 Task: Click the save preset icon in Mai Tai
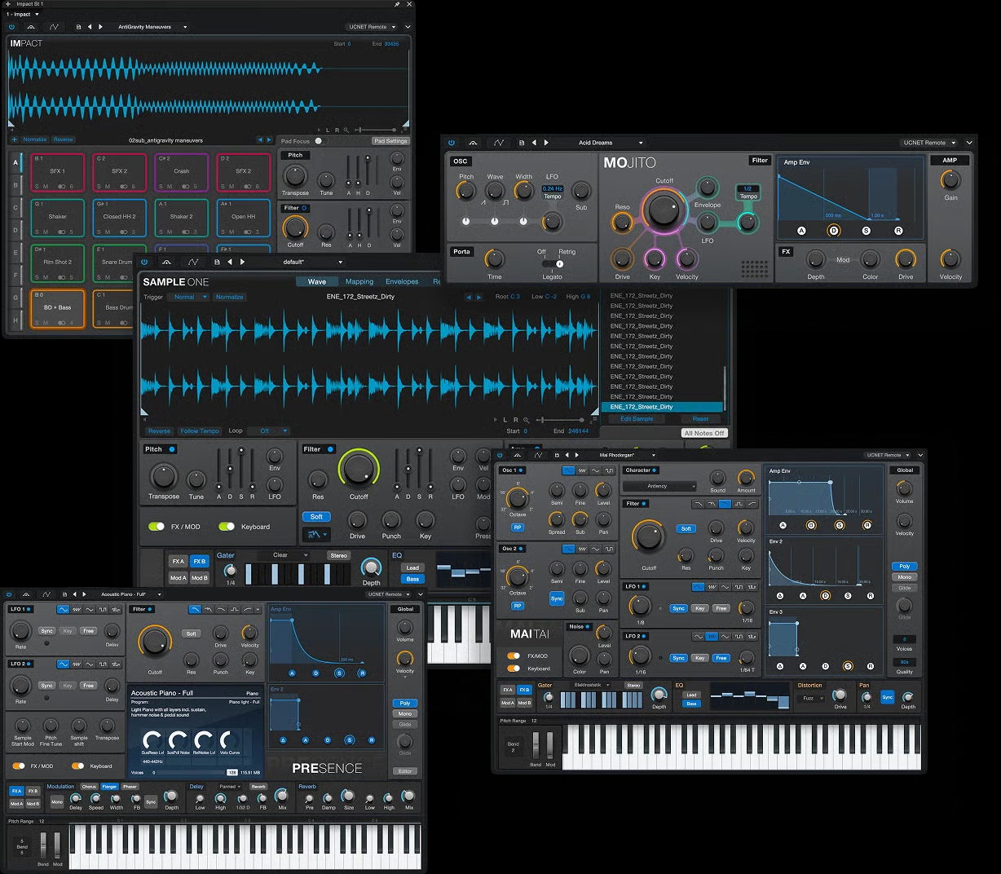coord(558,455)
